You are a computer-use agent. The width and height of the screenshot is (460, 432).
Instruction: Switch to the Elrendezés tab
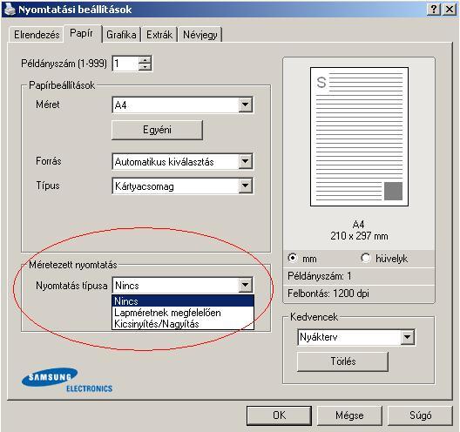click(37, 35)
